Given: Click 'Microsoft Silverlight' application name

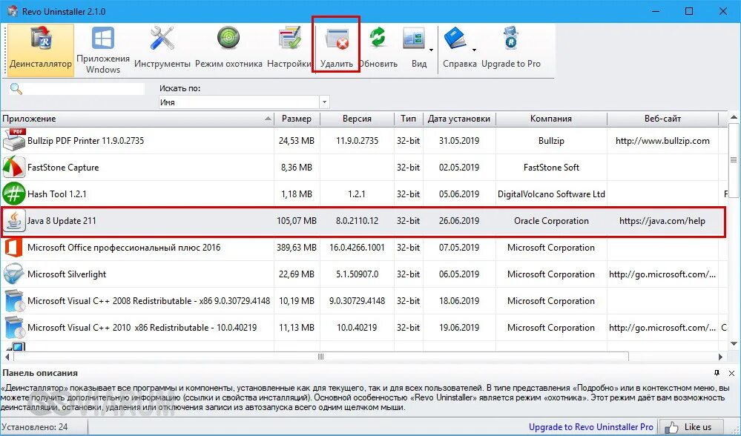Looking at the screenshot, I should tap(67, 274).
